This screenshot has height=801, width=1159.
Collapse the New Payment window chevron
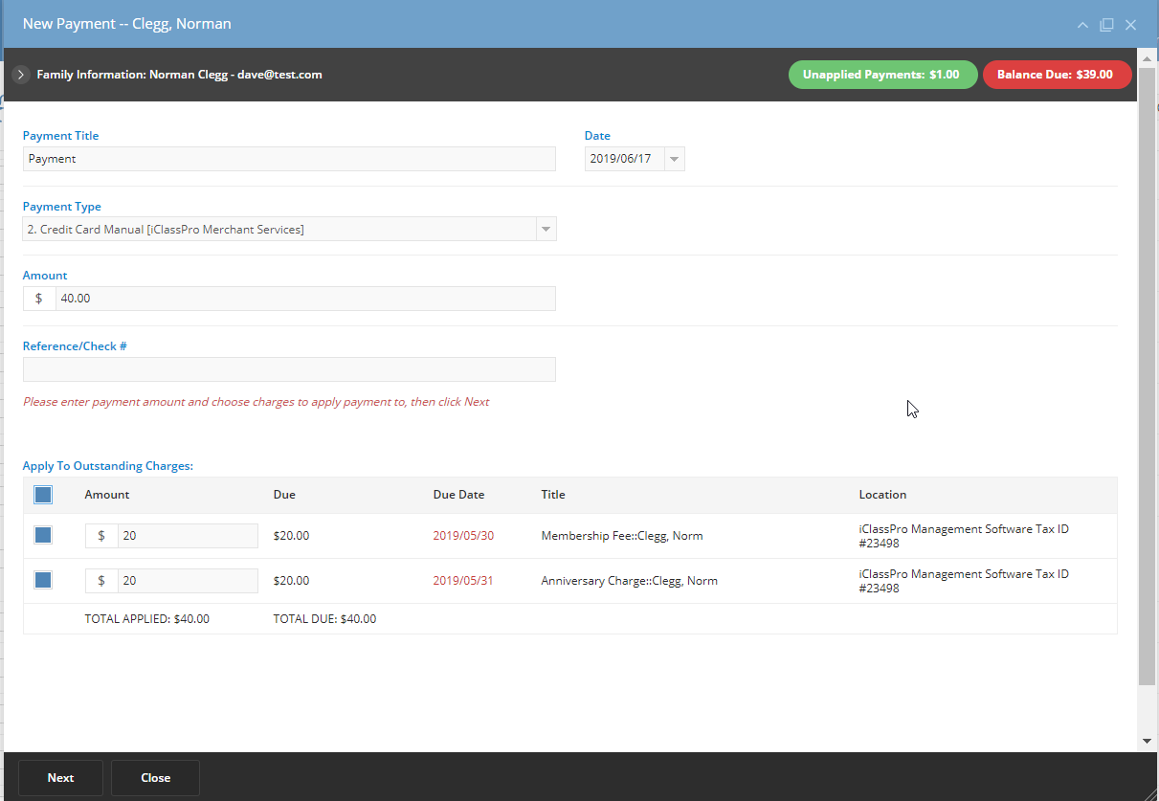(x=1082, y=25)
